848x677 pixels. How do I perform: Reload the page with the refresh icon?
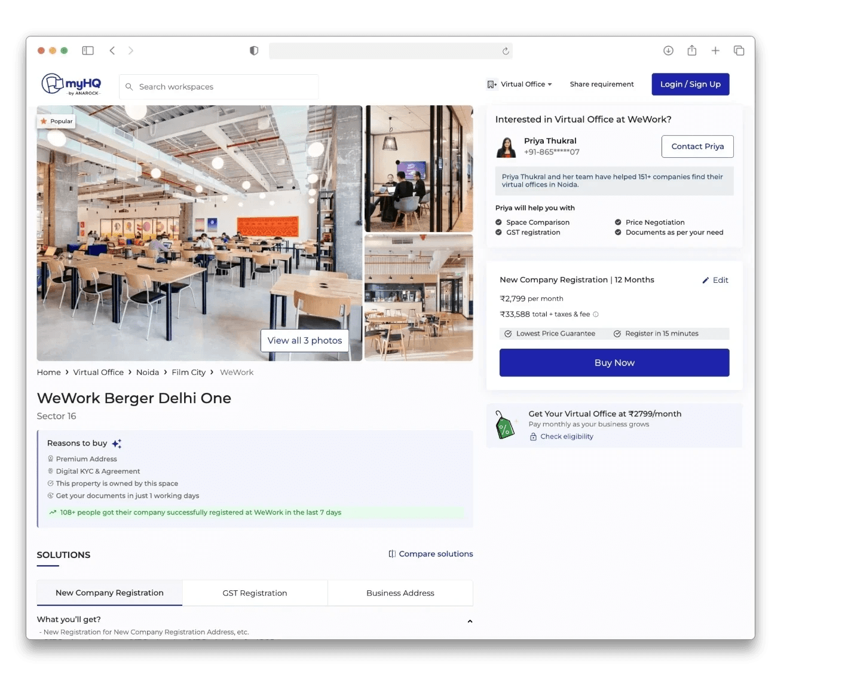(506, 51)
